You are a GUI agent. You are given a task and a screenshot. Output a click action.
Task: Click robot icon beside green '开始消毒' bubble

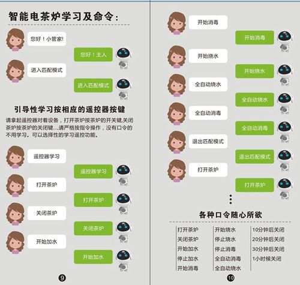point(285,41)
